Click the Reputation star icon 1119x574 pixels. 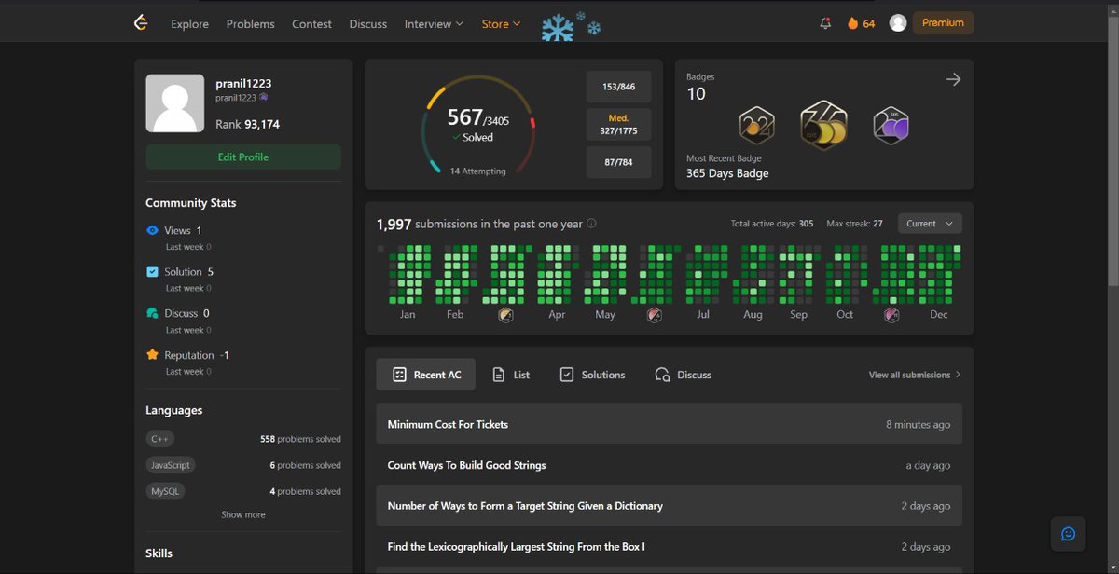(152, 355)
